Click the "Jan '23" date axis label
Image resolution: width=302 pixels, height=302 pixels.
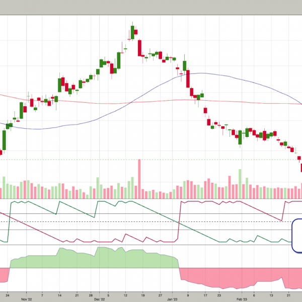click(x=172, y=299)
